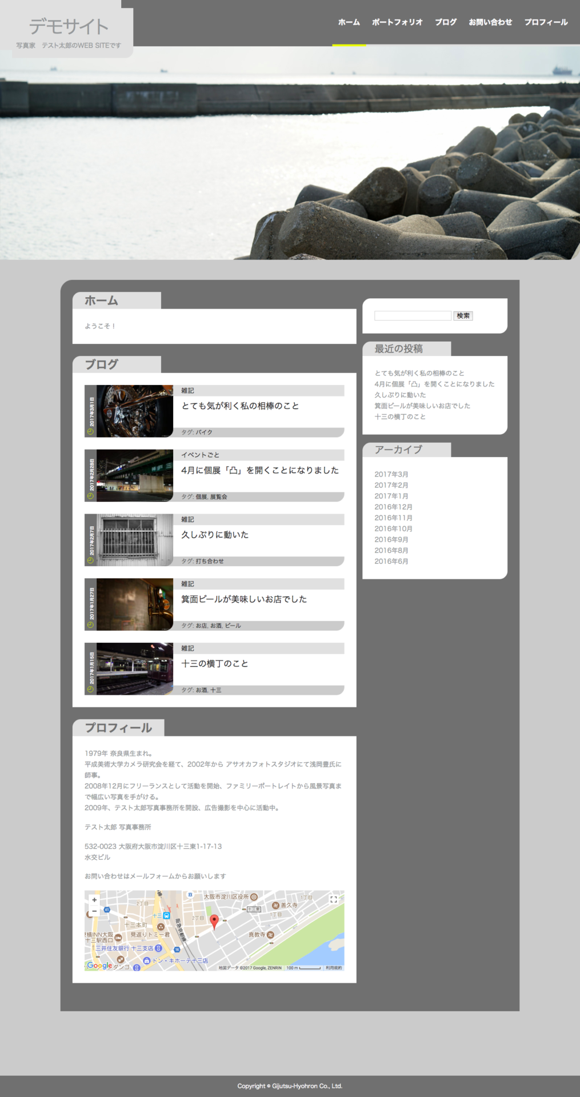Open the 2016年8月 archive
This screenshot has height=1097, width=580.
391,550
